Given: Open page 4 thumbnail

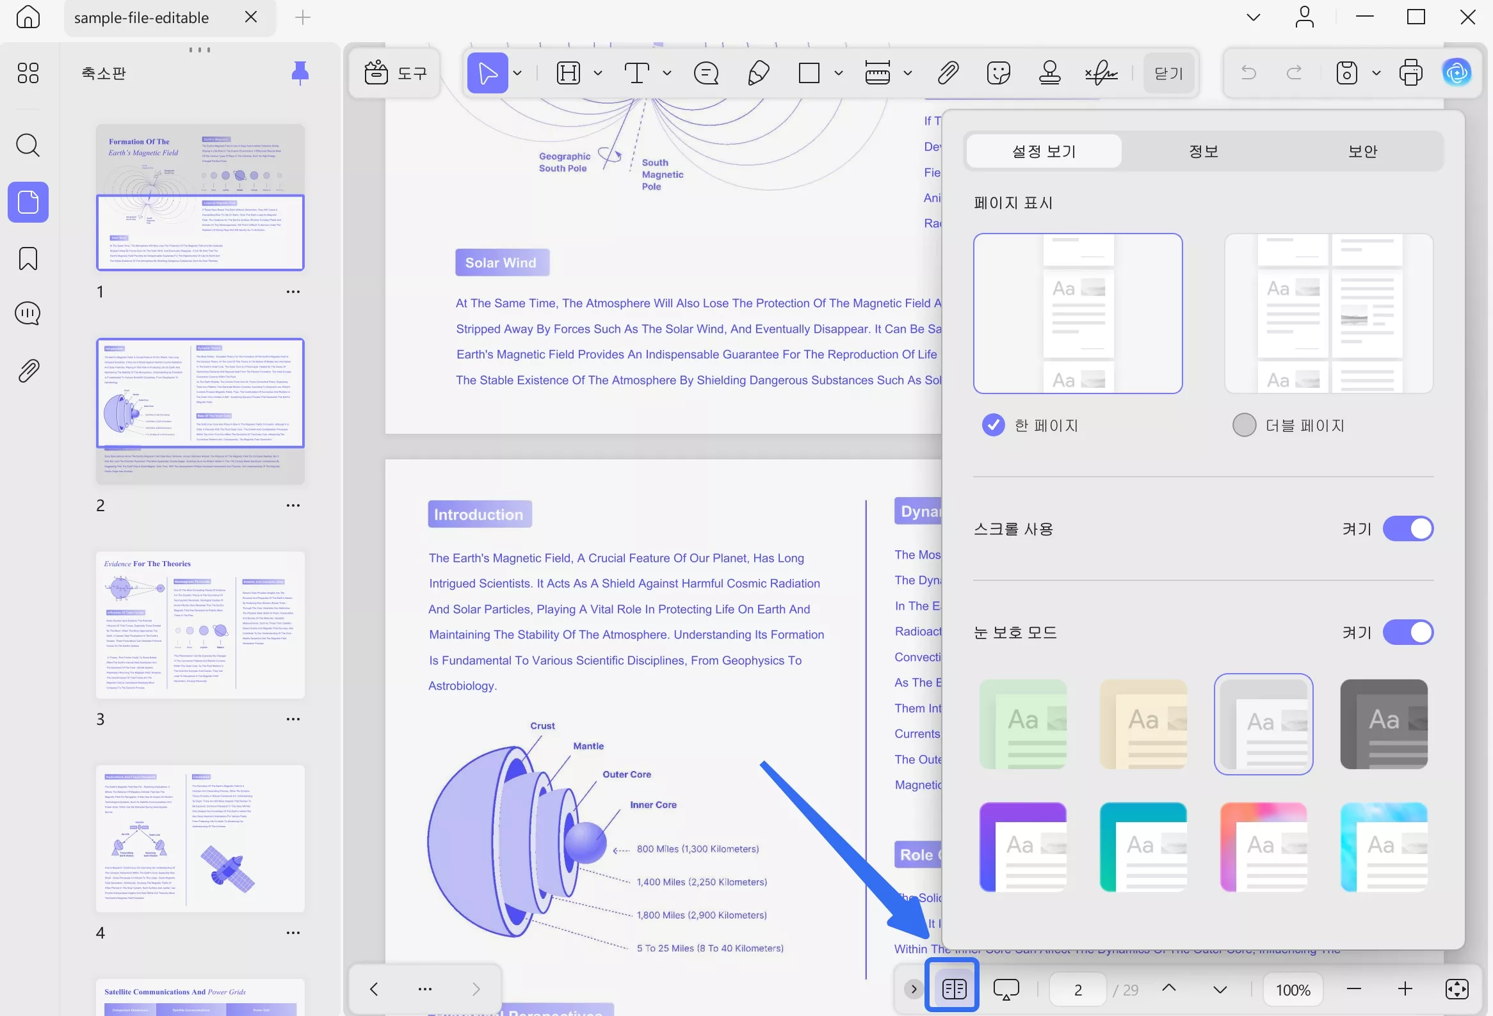Looking at the screenshot, I should [200, 838].
